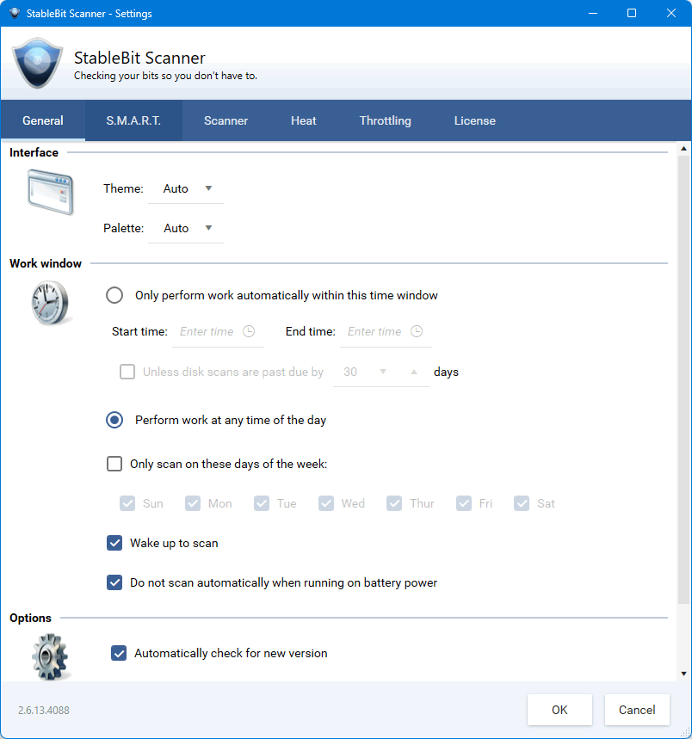Disable automatic new version check
Screen dimensions: 692x739
119,653
